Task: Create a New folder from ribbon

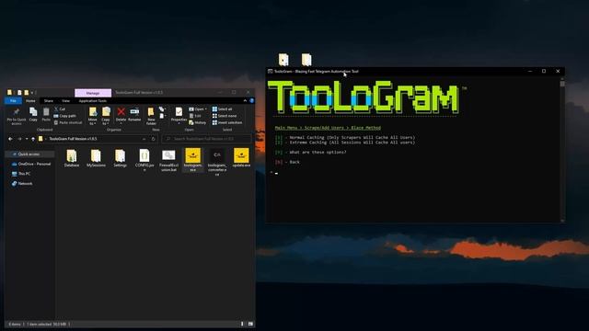Action: tap(151, 116)
